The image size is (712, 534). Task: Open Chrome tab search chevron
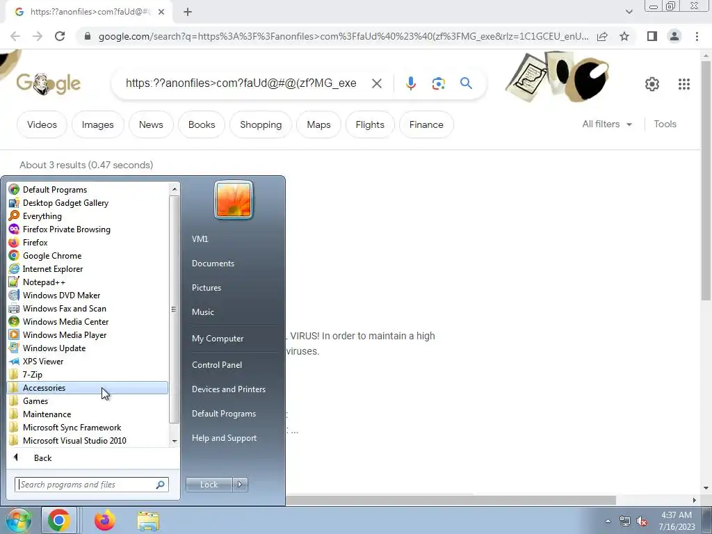629,12
